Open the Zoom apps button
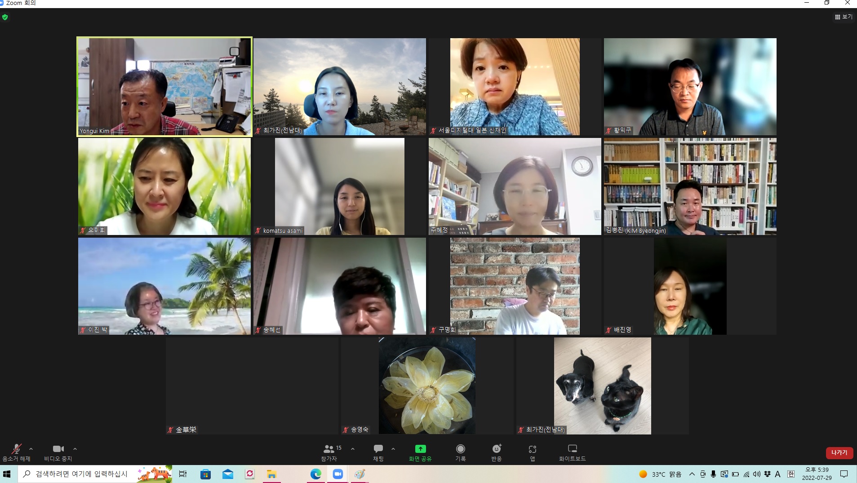857x483 pixels. (533, 452)
